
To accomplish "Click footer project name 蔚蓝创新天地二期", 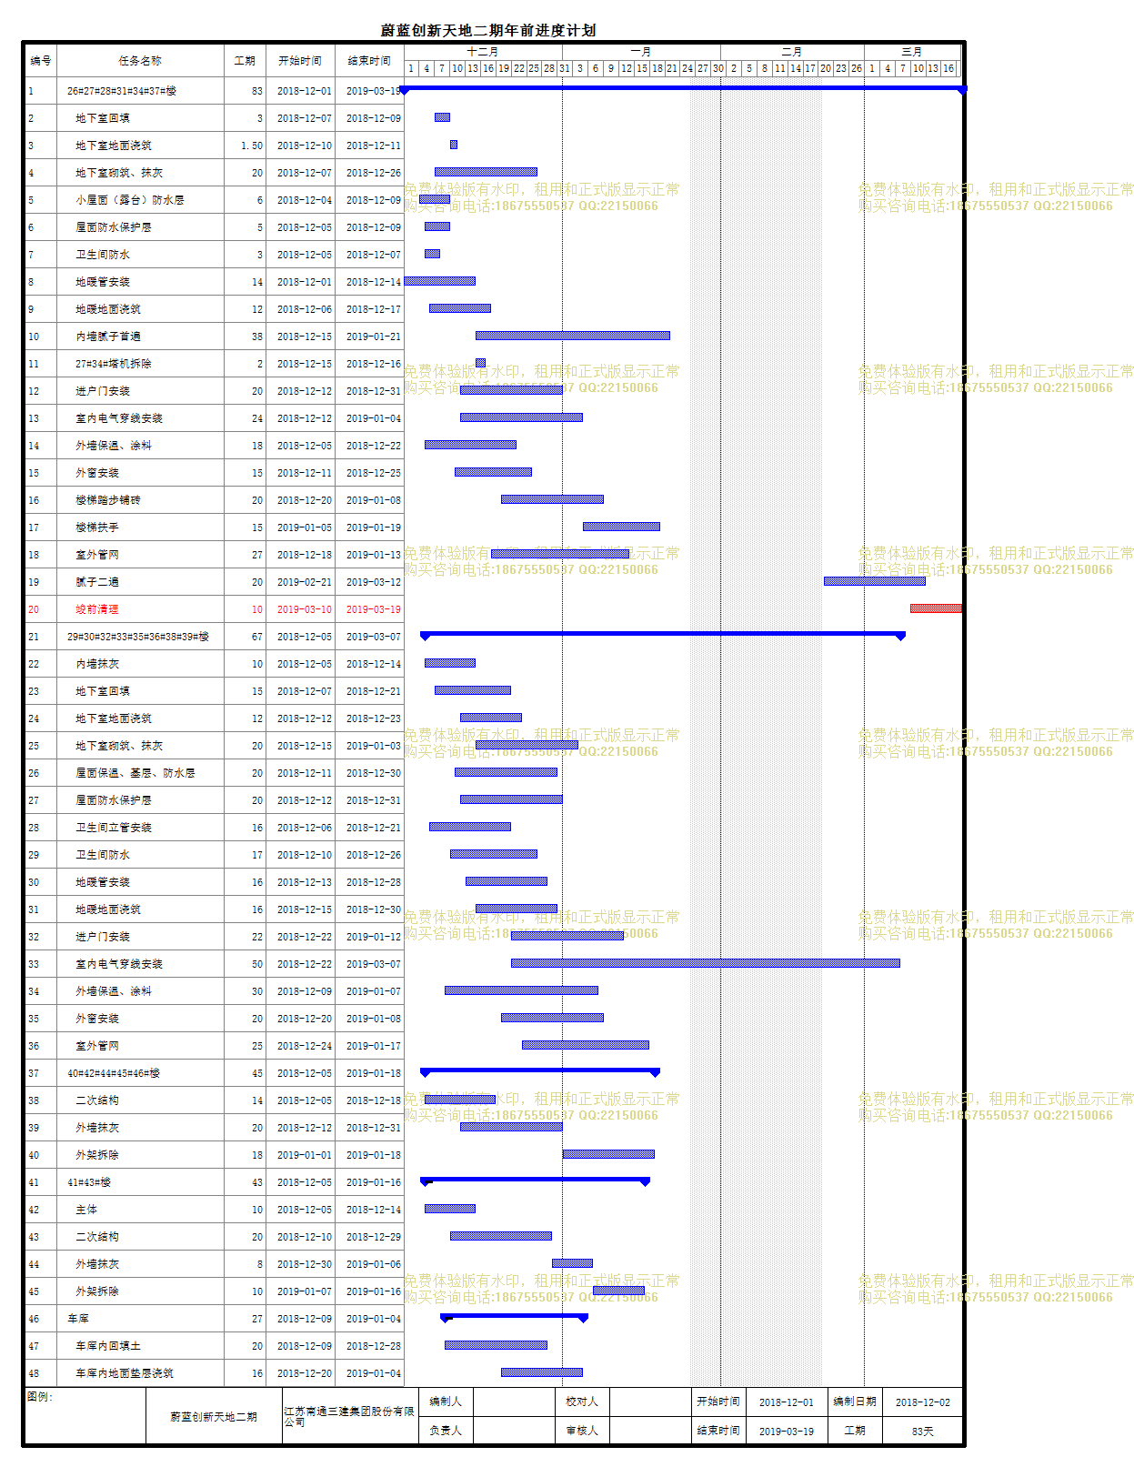I will pos(214,1417).
